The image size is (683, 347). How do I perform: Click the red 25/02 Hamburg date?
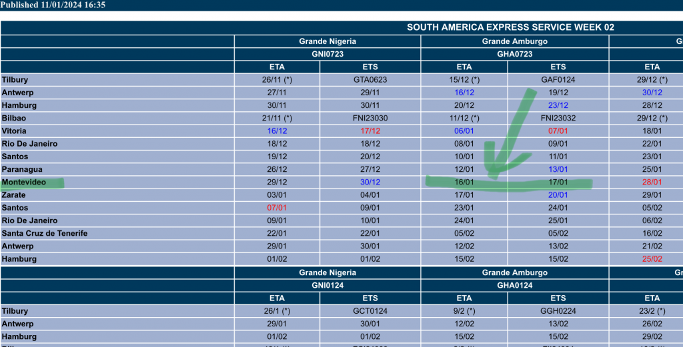pos(652,259)
